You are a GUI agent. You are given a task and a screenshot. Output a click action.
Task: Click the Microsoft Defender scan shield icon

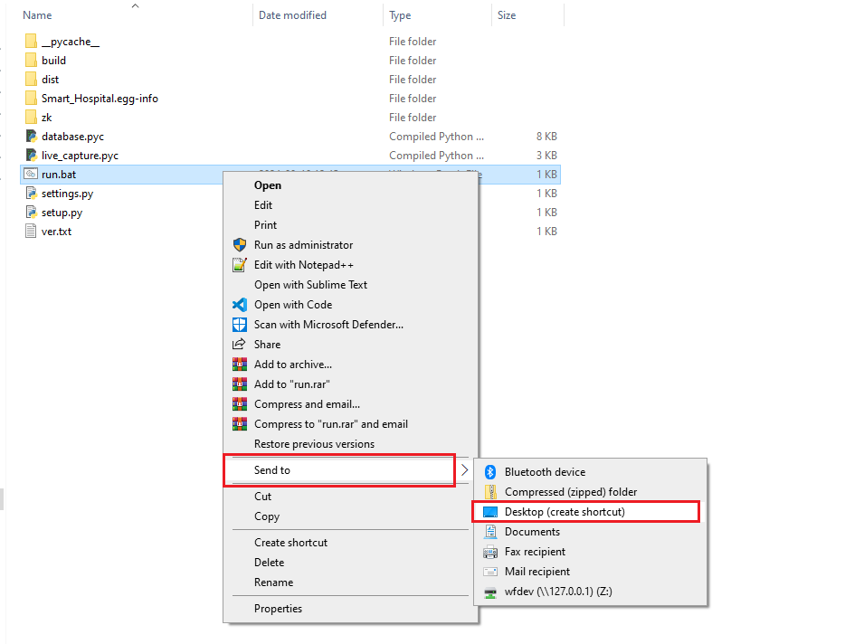pos(239,325)
